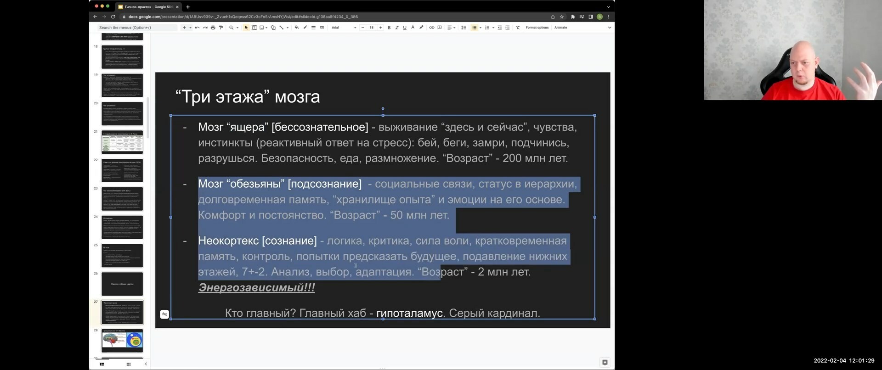Screen dimensions: 882x370
Task: Open Chrome's three-dot menu
Action: click(609, 17)
